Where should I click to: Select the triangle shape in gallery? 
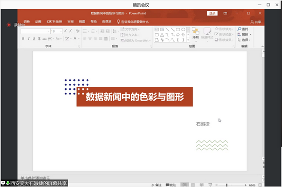[x=162, y=35]
